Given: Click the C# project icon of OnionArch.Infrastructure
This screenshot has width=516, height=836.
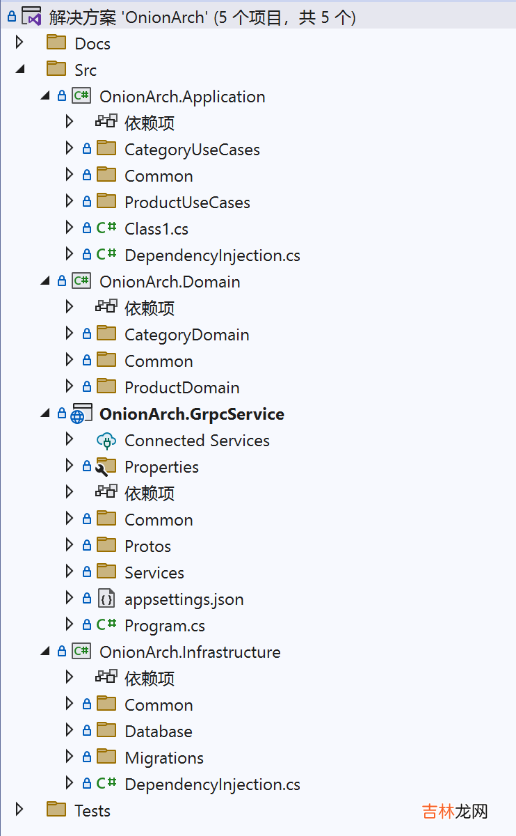Looking at the screenshot, I should coord(81,652).
